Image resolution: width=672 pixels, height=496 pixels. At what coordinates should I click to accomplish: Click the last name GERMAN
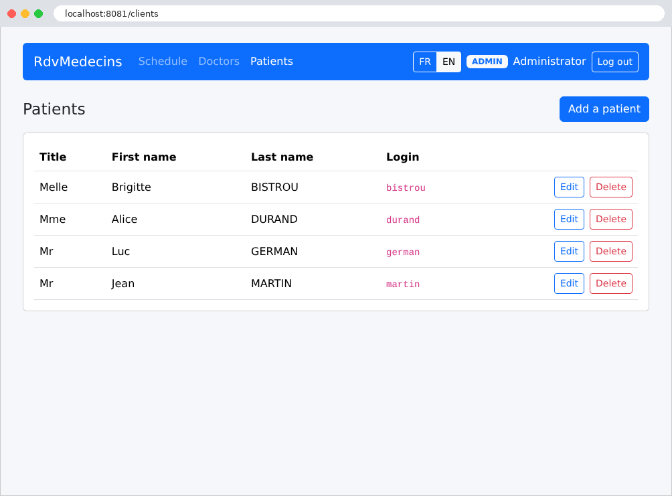(x=274, y=251)
